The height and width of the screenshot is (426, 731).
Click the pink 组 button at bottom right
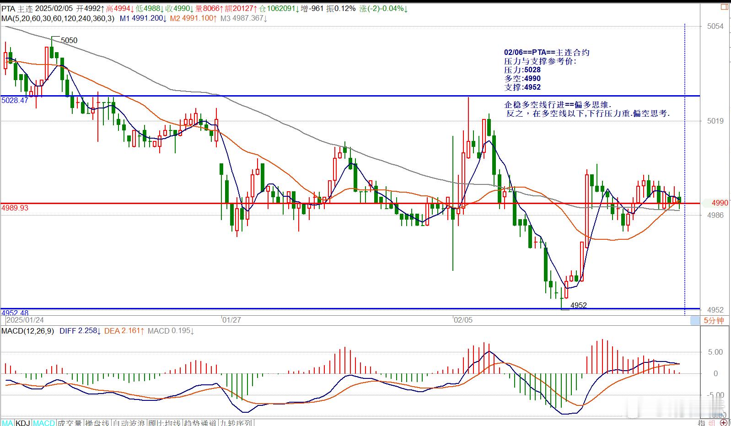(x=713, y=423)
